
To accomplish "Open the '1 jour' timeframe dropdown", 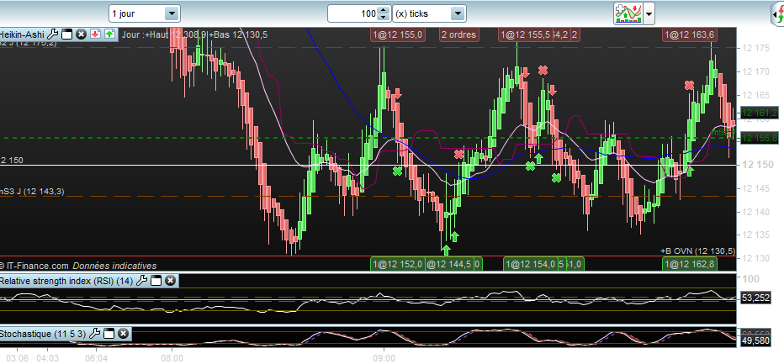I will pyautogui.click(x=172, y=13).
